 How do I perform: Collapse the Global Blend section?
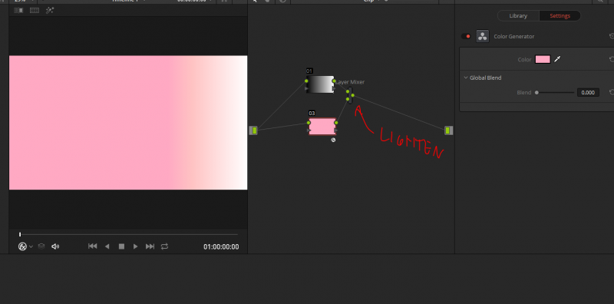[x=466, y=78]
